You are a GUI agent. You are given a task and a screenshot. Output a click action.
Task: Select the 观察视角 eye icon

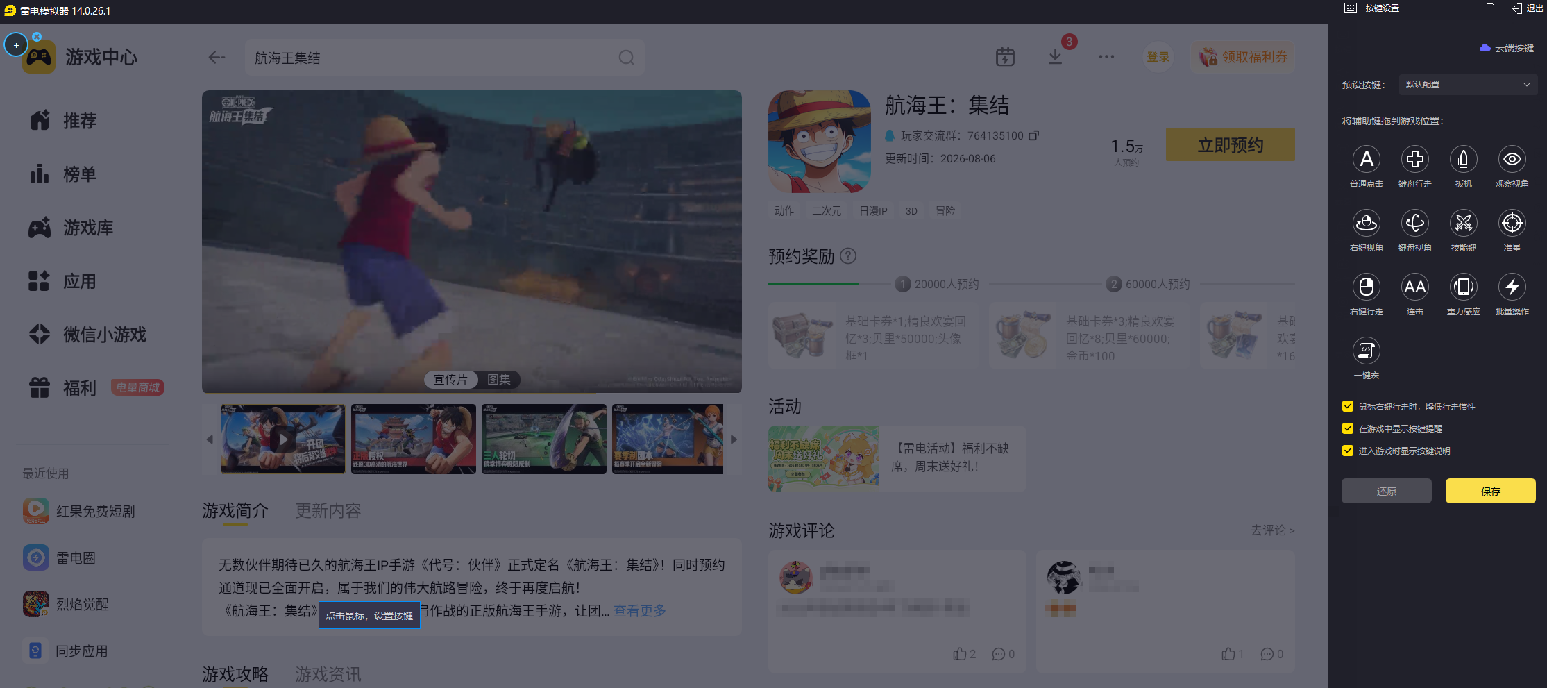tap(1512, 160)
